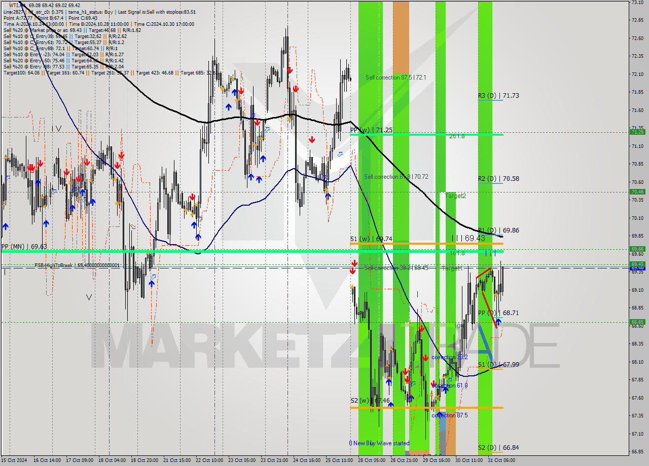This screenshot has height=466, width=649.
Task: Click the 73.10 price axis value
Action: click(637, 3)
